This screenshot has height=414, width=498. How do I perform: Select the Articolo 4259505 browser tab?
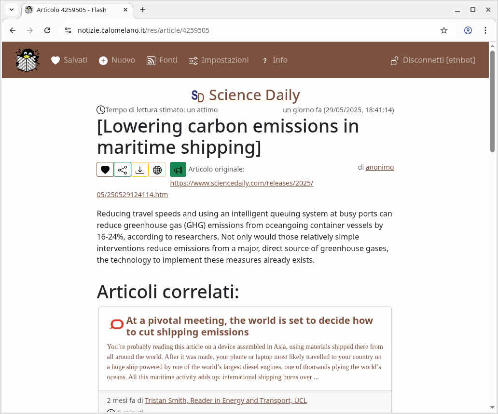pyautogui.click(x=72, y=10)
